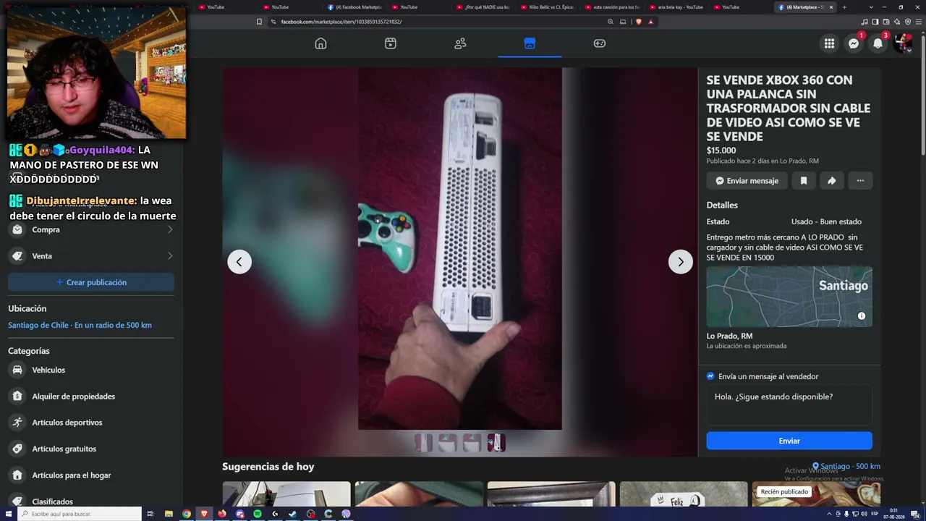Open Artículos gratuitos category

(91, 449)
